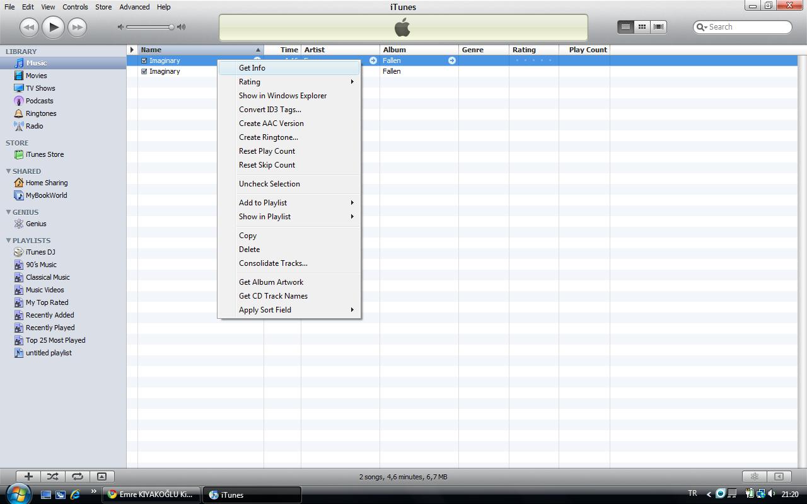Expand the Rating submenu

pos(289,82)
